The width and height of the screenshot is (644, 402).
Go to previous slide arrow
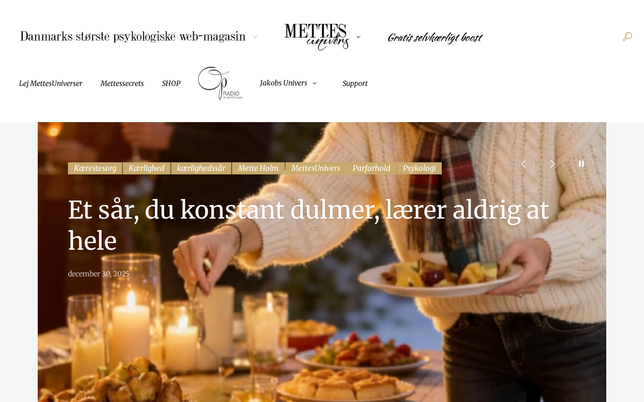(x=523, y=164)
